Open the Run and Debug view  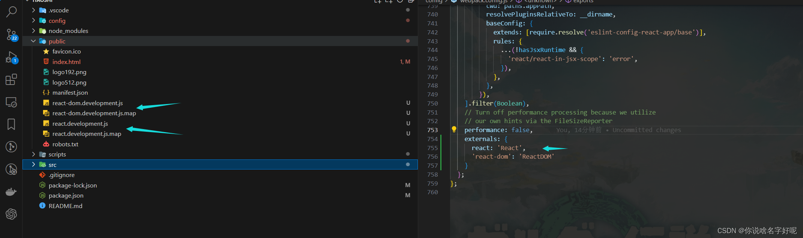[x=11, y=57]
